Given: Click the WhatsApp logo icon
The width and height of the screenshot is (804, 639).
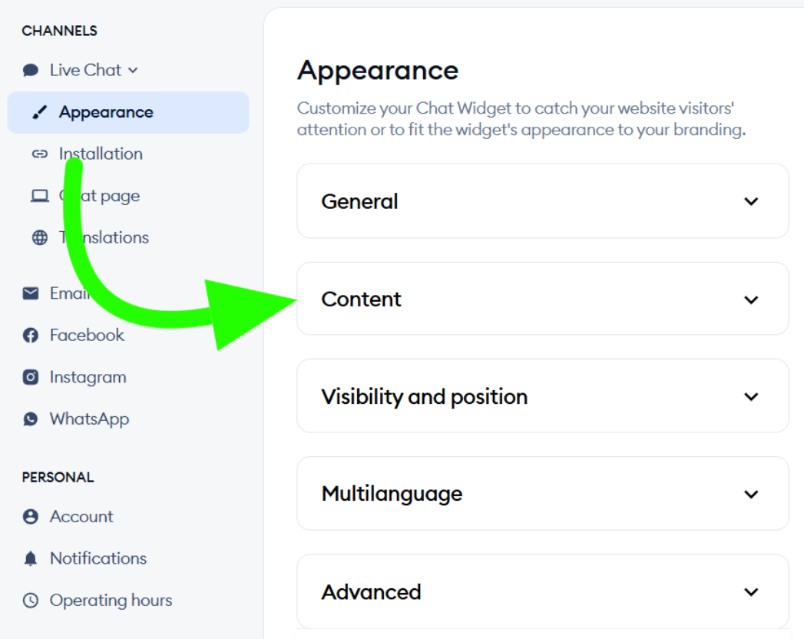Looking at the screenshot, I should 31,419.
